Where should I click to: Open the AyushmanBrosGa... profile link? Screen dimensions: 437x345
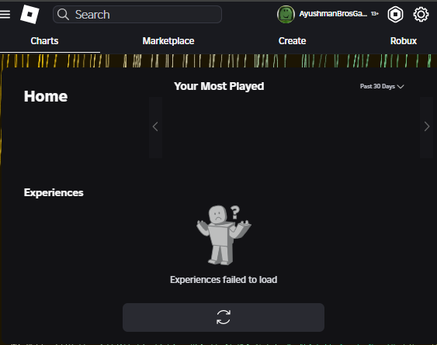coord(333,14)
